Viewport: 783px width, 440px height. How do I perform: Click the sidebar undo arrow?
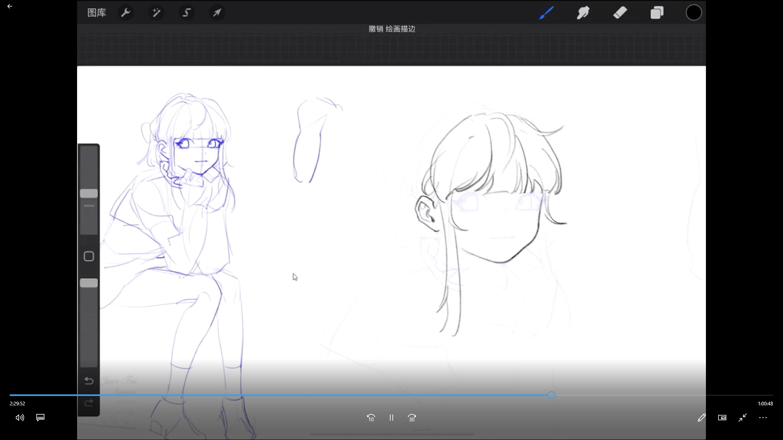pos(89,381)
